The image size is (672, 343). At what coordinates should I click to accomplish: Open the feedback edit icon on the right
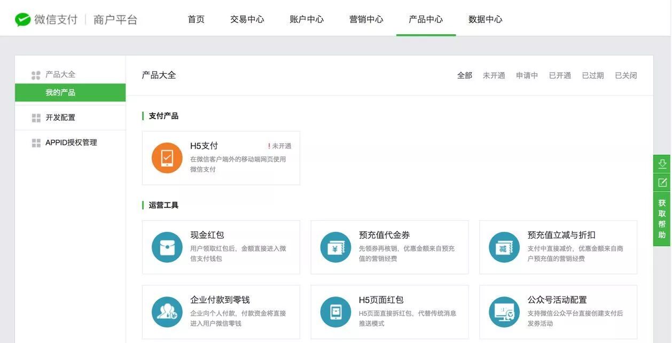662,182
